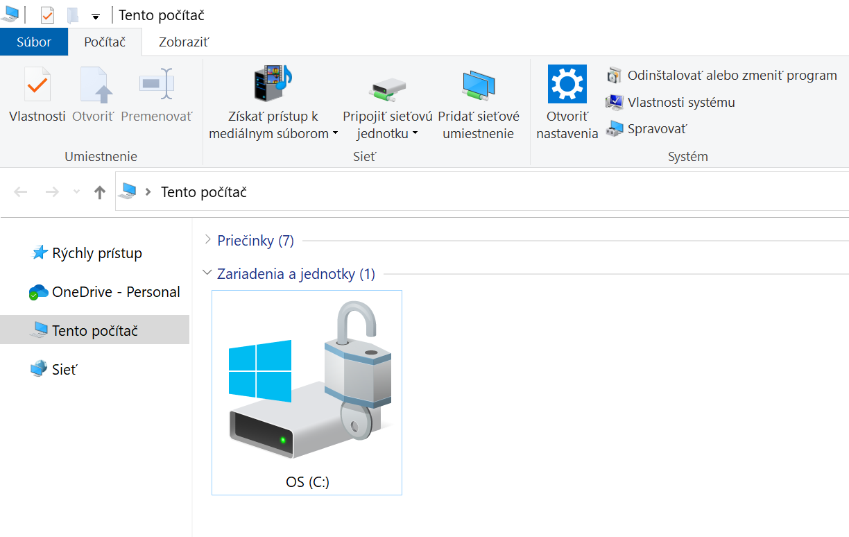Open the recent locations dropdown arrow
Screen dimensions: 849x537
76,192
